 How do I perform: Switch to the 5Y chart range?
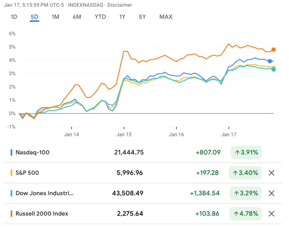click(x=142, y=17)
